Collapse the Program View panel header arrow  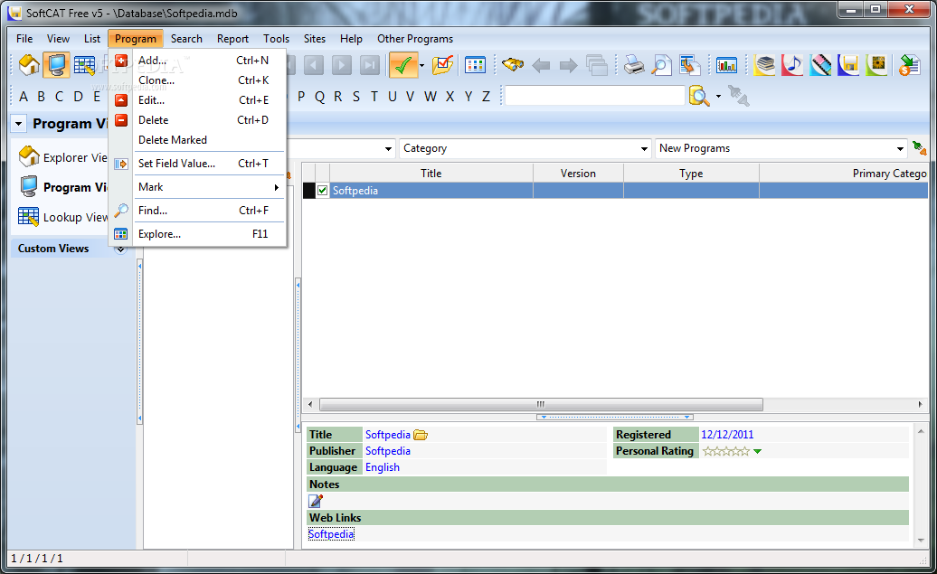pos(18,124)
